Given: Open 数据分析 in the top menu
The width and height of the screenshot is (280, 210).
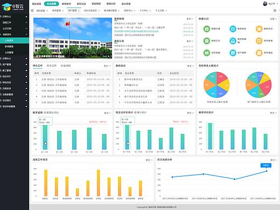Looking at the screenshot, I should [111, 4].
